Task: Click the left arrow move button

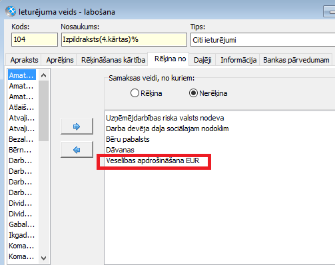Action: tap(77, 150)
